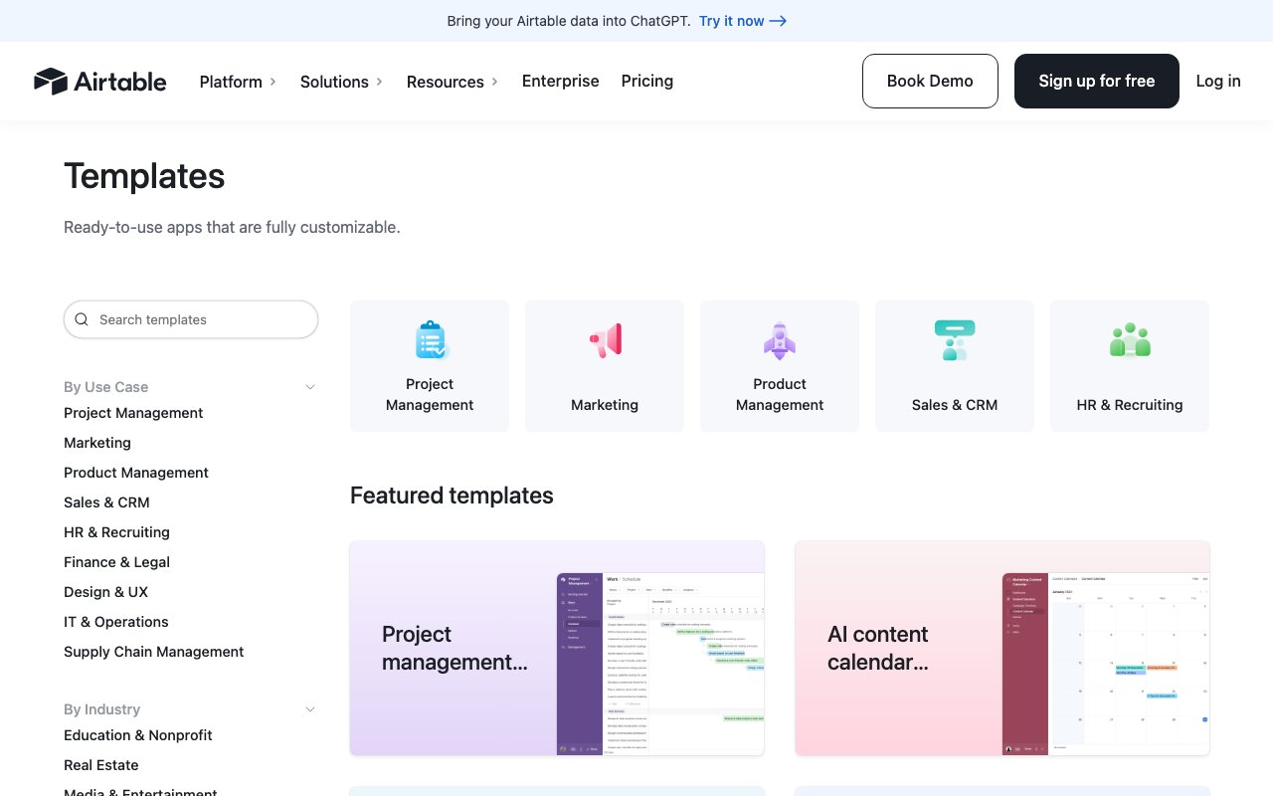This screenshot has width=1273, height=796.
Task: Collapse the By Use Case section
Action: pyautogui.click(x=309, y=387)
